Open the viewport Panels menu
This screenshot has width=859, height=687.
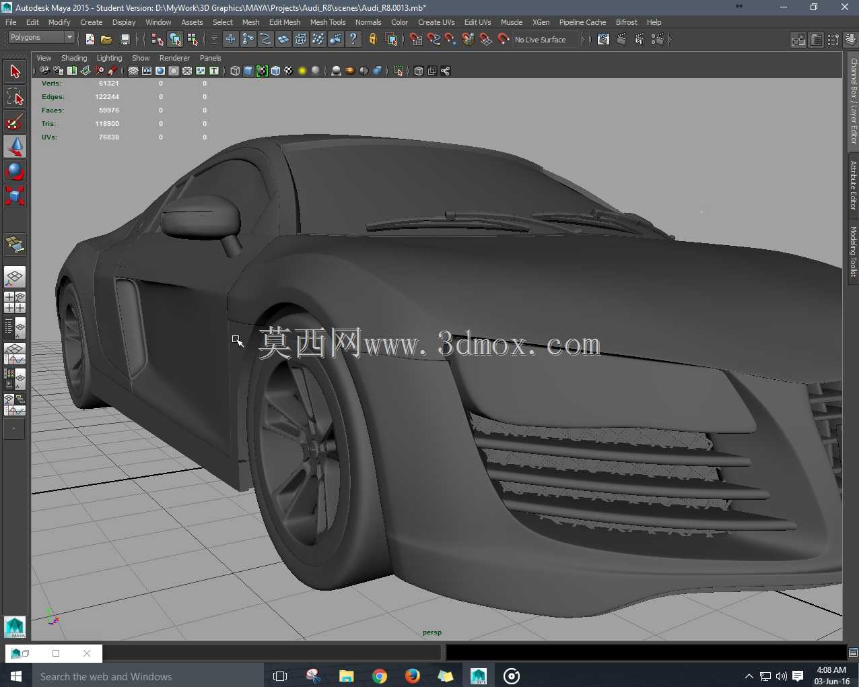[210, 58]
